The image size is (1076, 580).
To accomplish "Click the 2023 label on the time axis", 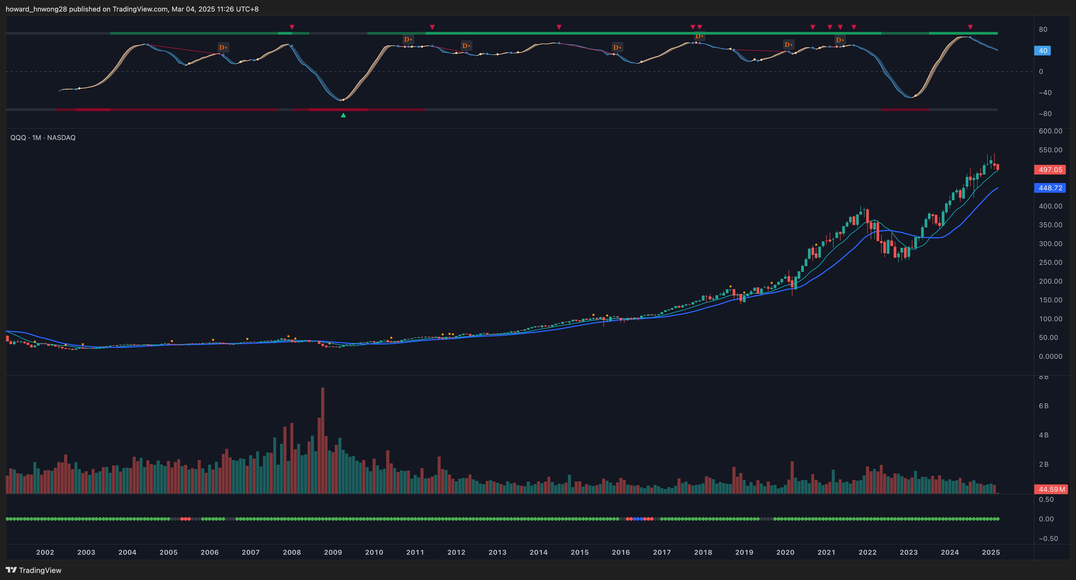I will click(908, 552).
